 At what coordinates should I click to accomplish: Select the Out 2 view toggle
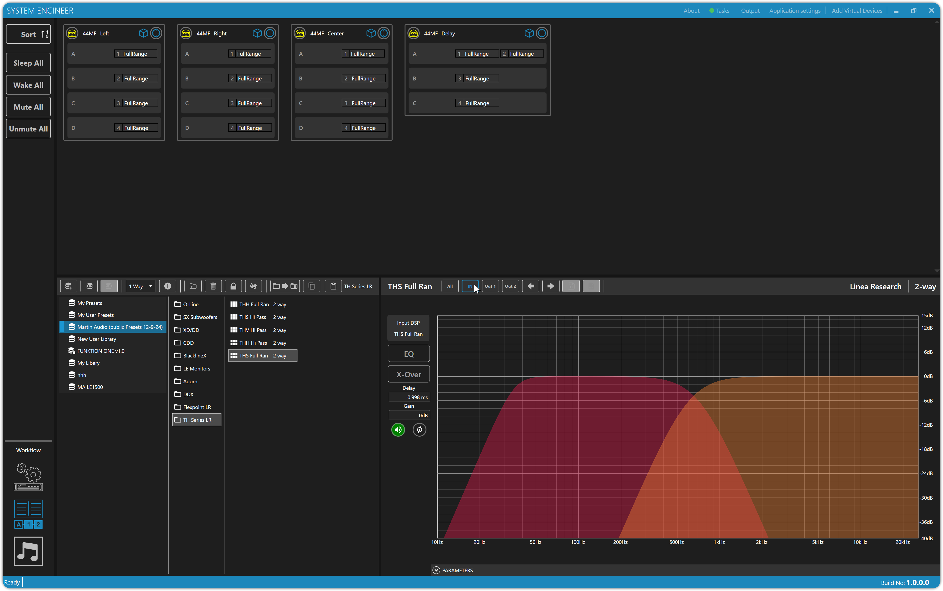(510, 286)
